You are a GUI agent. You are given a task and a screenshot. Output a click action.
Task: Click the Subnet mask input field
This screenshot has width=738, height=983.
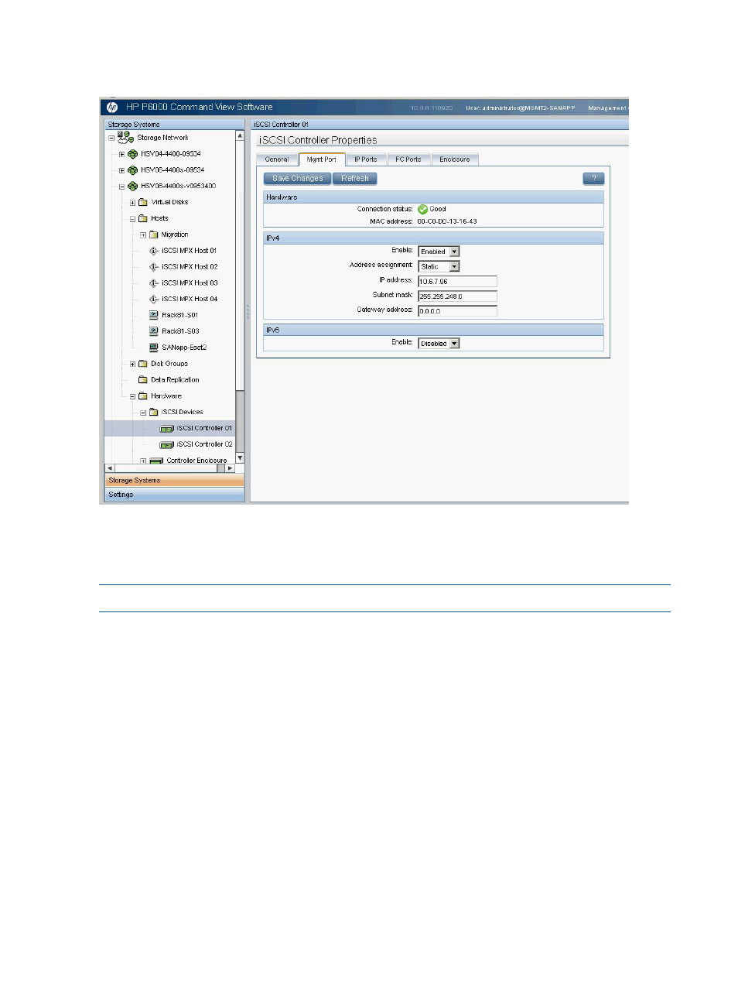pos(457,296)
